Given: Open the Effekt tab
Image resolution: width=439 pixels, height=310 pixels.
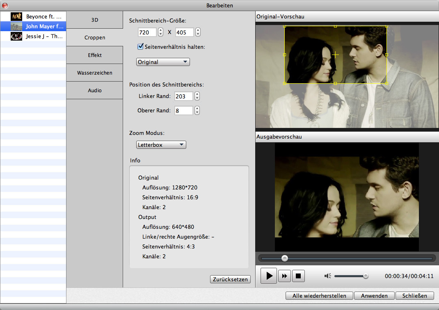Looking at the screenshot, I should tap(95, 55).
